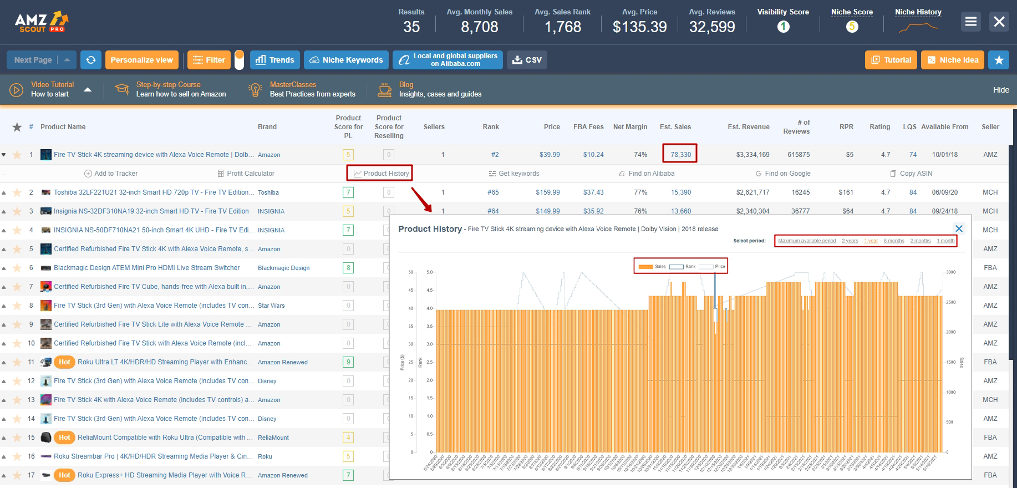Toggle the orange switch next to Filter
Image resolution: width=1017 pixels, height=488 pixels.
tap(239, 60)
